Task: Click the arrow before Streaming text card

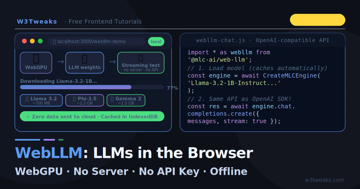Action: pyautogui.click(x=112, y=61)
